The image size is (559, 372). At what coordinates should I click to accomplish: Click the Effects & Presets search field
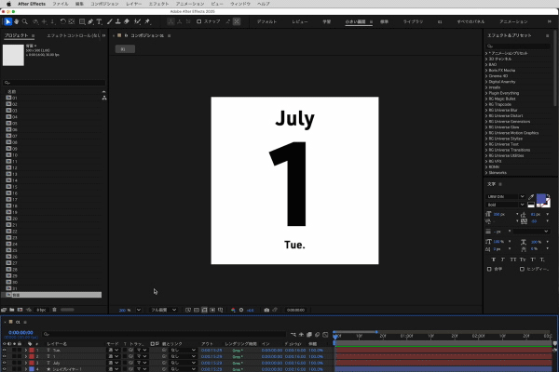[x=518, y=46]
